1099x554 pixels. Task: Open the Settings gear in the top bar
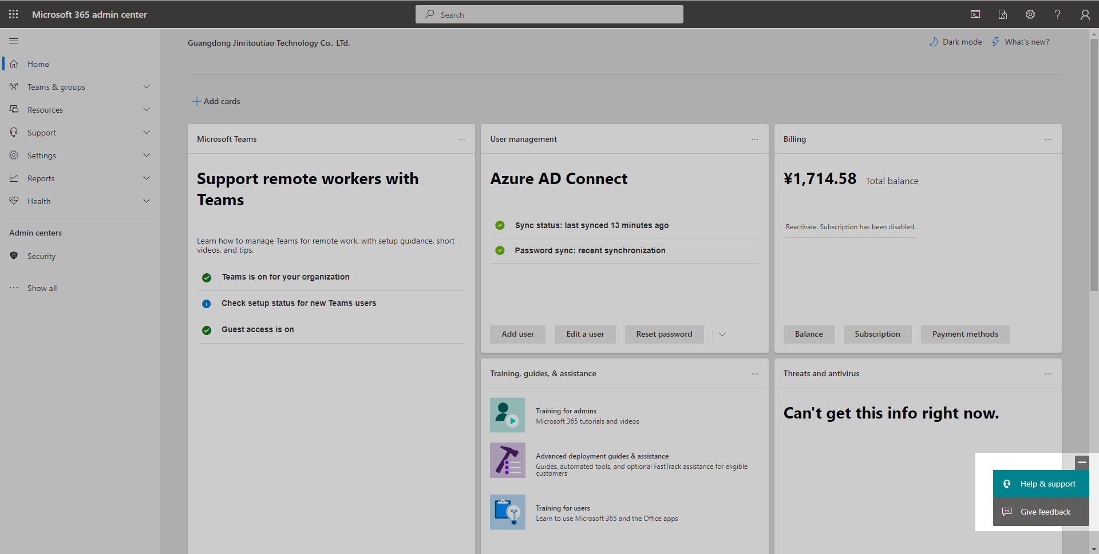point(1030,14)
